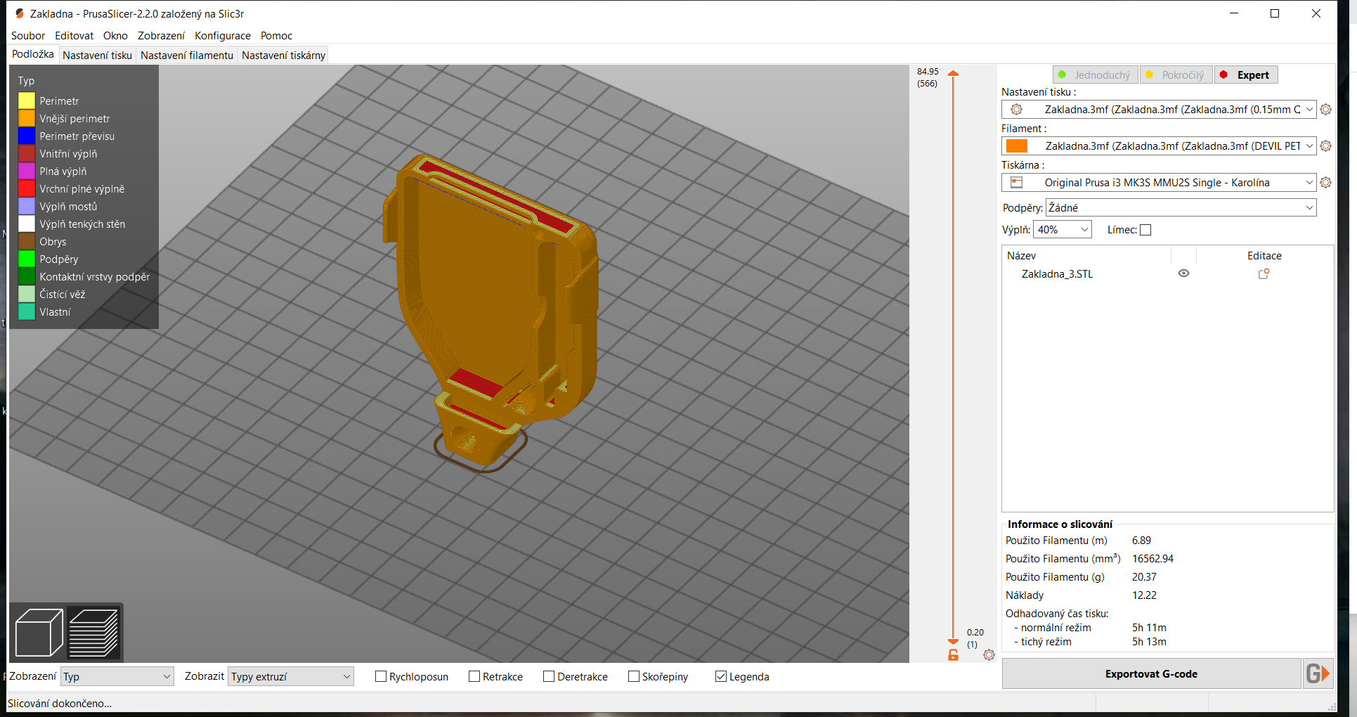The height and width of the screenshot is (717, 1357).
Task: Check the Retrakce checkbox
Action: (475, 676)
